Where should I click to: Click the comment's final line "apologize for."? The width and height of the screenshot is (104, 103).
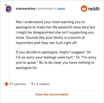tap(27, 68)
